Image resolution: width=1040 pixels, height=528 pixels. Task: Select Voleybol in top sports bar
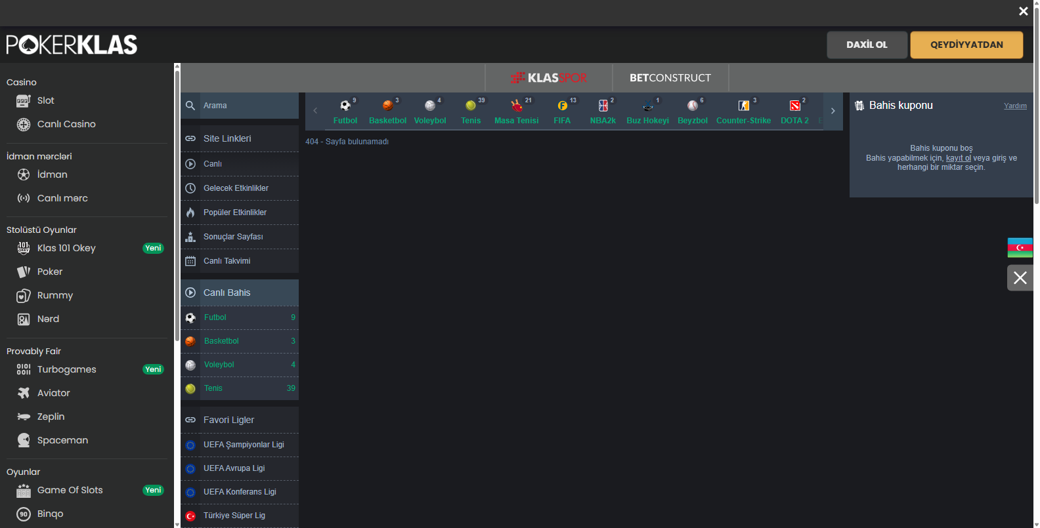tap(430, 112)
